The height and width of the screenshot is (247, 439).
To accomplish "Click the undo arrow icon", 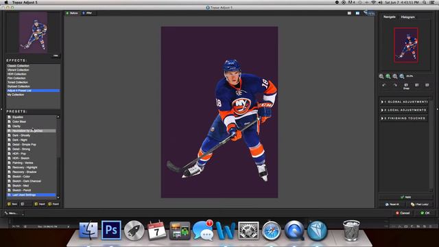I will pos(384,85).
